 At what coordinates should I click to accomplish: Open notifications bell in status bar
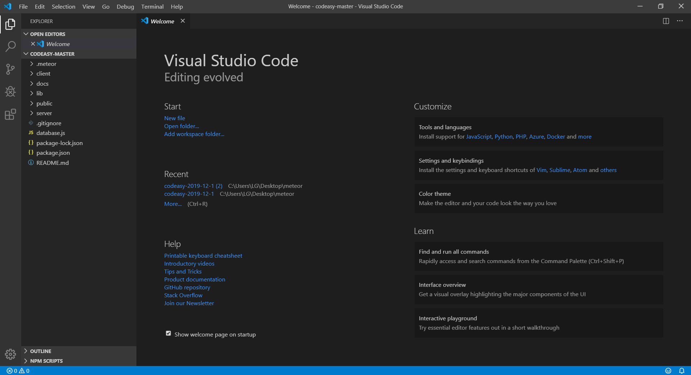point(682,371)
